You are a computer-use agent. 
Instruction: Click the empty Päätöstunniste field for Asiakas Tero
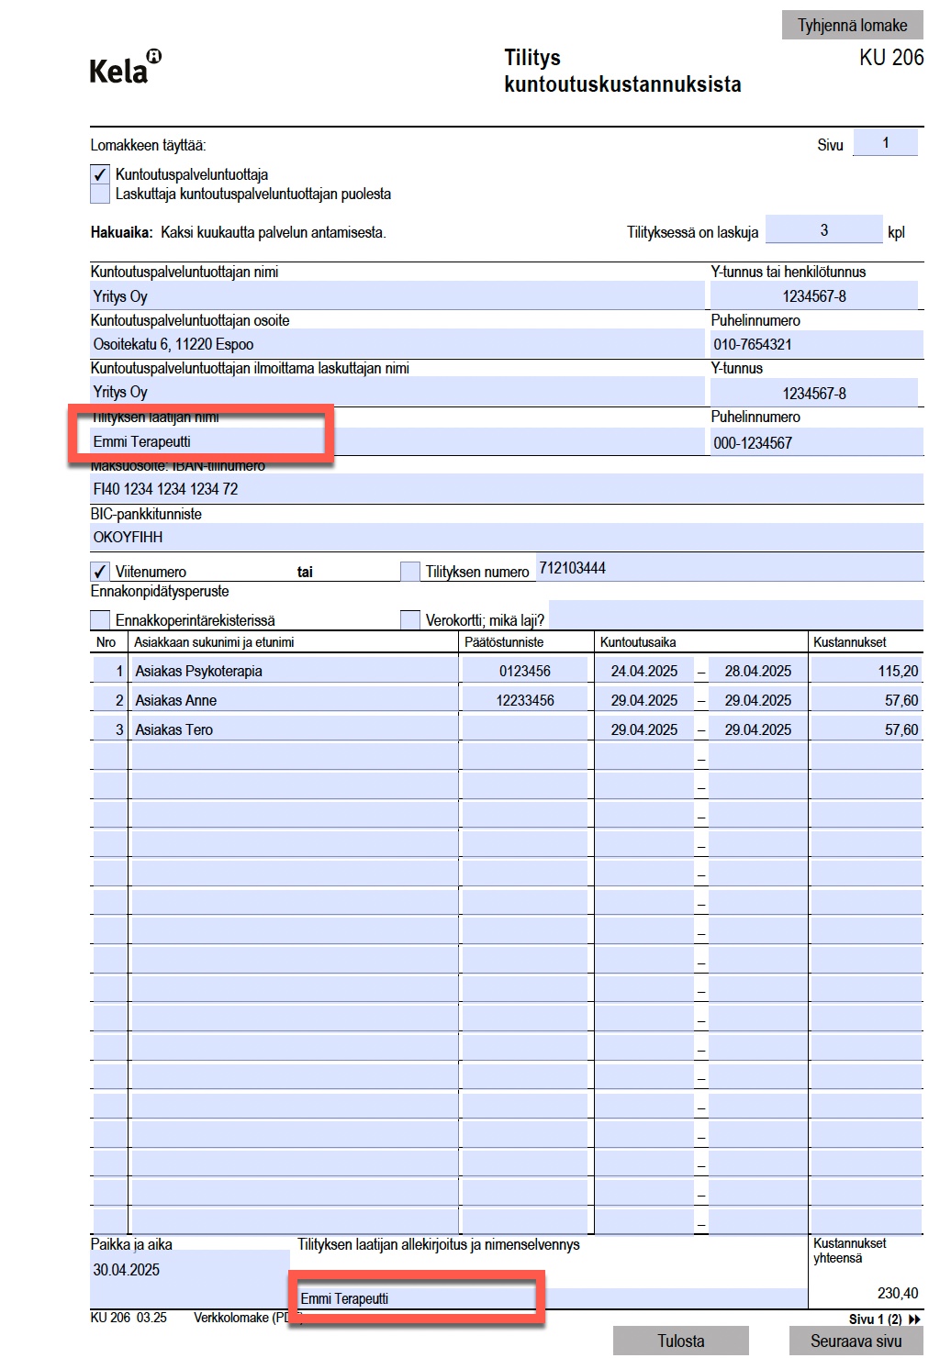524,729
